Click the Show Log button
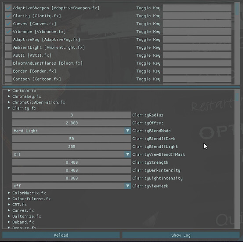 [x=181, y=235]
